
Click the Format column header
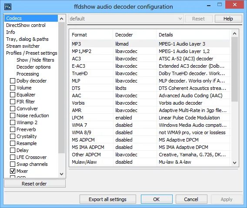(91, 35)
